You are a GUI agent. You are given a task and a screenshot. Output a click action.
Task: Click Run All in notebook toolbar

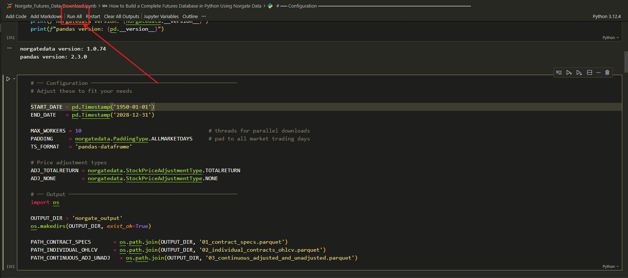[74, 16]
